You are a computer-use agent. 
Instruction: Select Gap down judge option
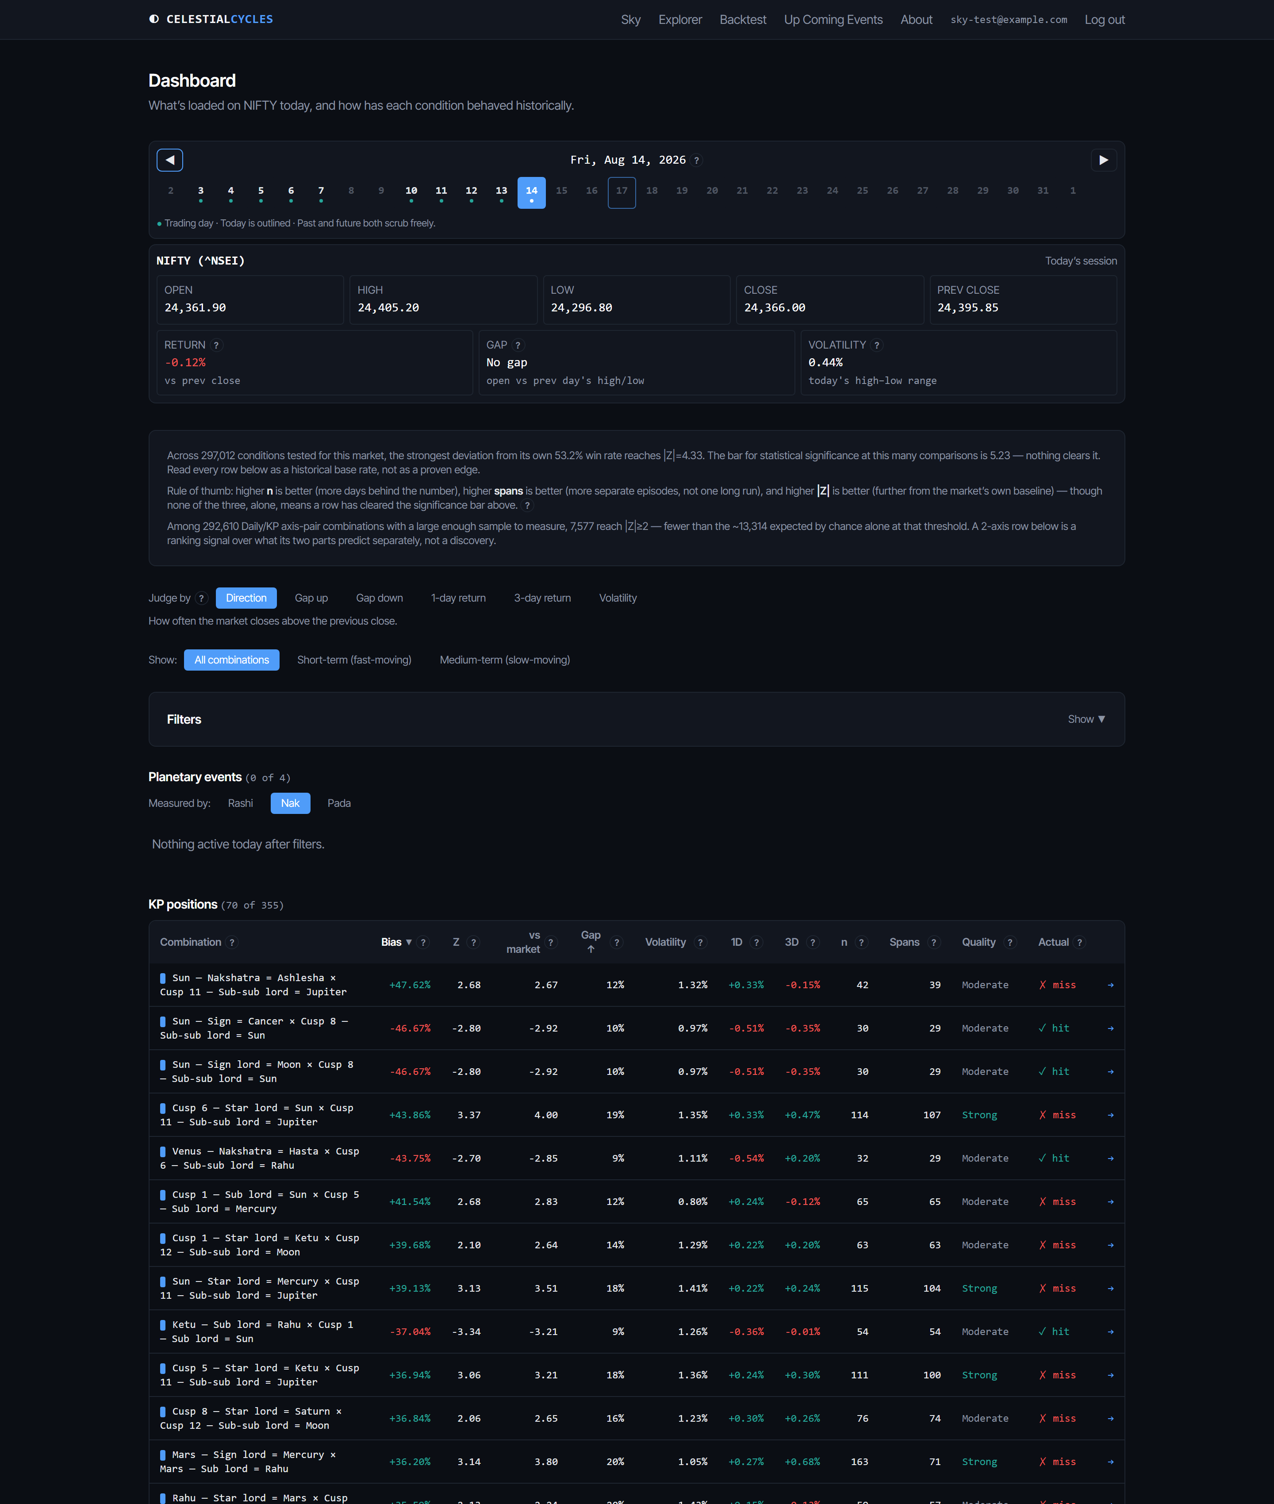tap(379, 598)
